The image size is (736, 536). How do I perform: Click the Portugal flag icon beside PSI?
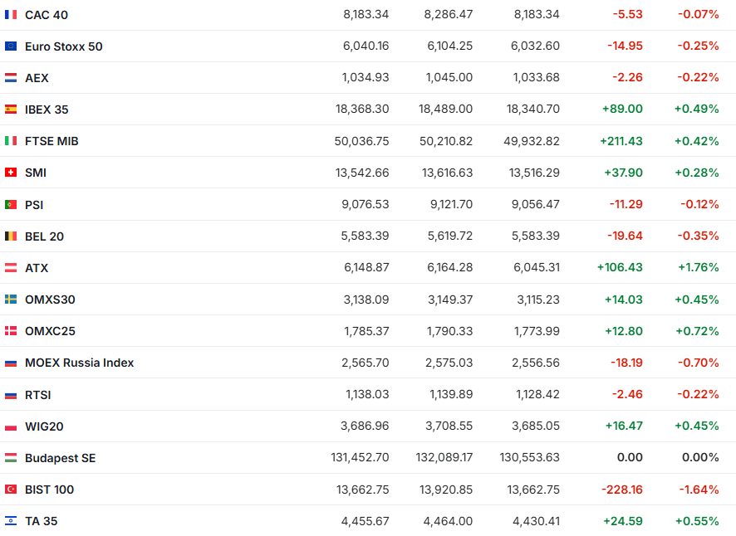(x=11, y=204)
